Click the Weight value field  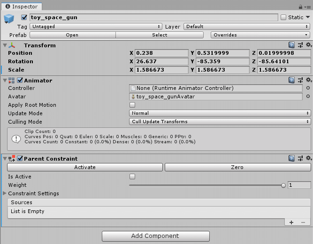pos(299,185)
